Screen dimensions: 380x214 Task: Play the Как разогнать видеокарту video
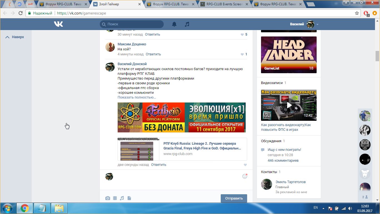289,105
